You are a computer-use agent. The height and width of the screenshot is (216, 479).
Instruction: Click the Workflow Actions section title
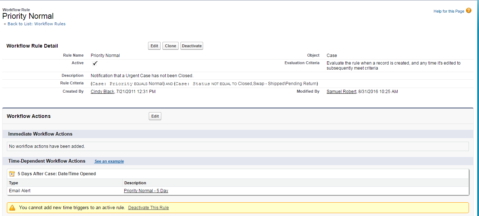pyautogui.click(x=29, y=116)
